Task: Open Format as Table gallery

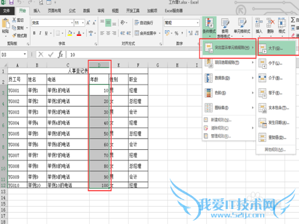Action: click(x=225, y=27)
